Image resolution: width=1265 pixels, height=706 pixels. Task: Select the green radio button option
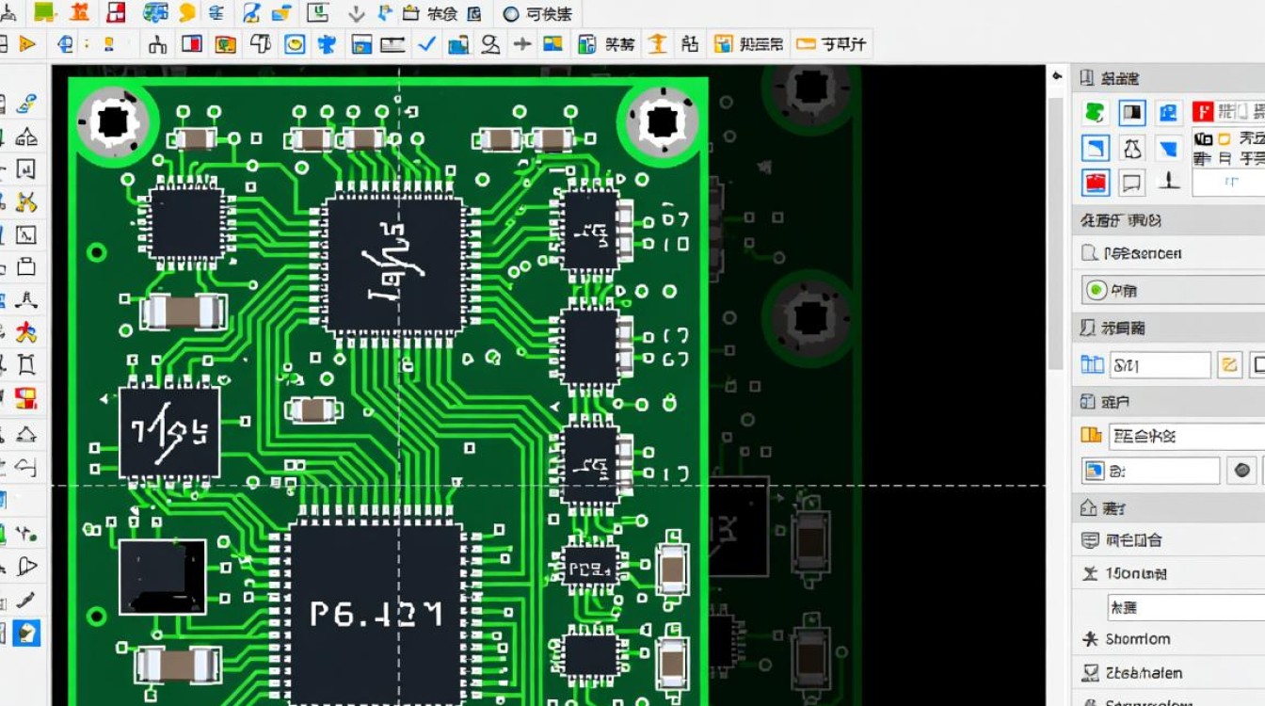tap(1096, 291)
